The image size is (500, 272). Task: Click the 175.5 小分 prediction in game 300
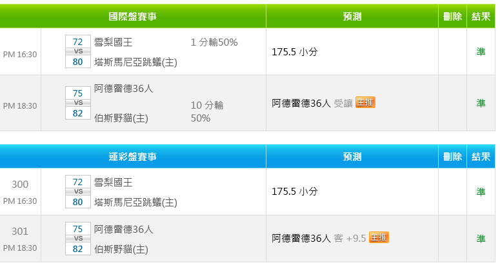tap(295, 192)
